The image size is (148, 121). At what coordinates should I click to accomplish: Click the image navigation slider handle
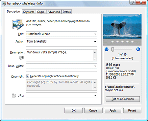click(x=112, y=49)
